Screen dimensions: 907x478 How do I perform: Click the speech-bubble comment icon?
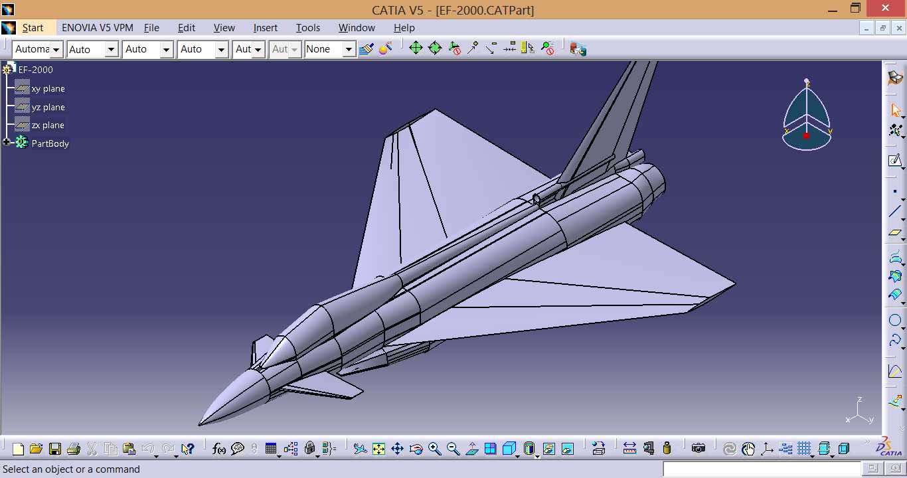click(x=238, y=449)
